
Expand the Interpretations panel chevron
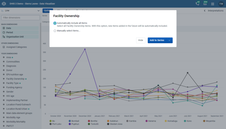pos(205,11)
